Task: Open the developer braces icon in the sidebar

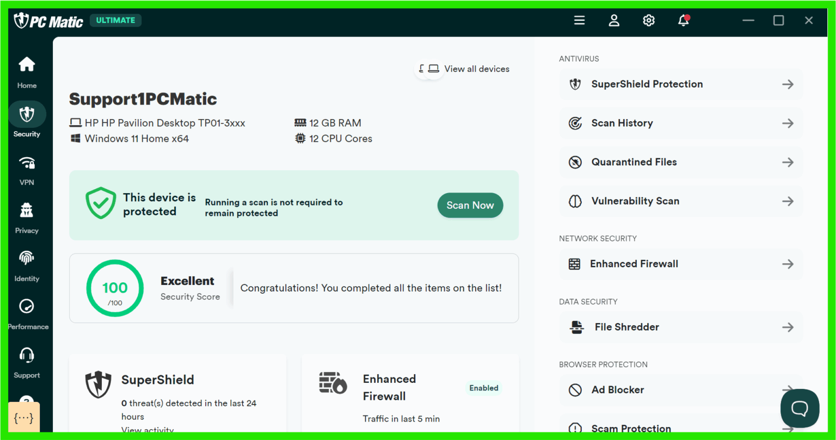Action: (24, 417)
